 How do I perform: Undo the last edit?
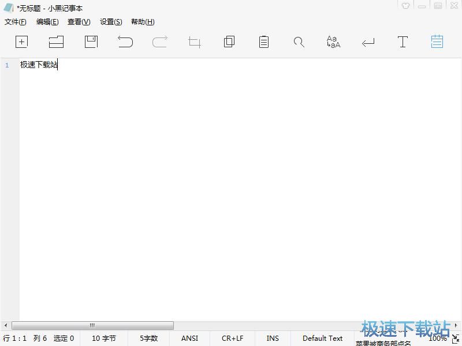(x=125, y=42)
